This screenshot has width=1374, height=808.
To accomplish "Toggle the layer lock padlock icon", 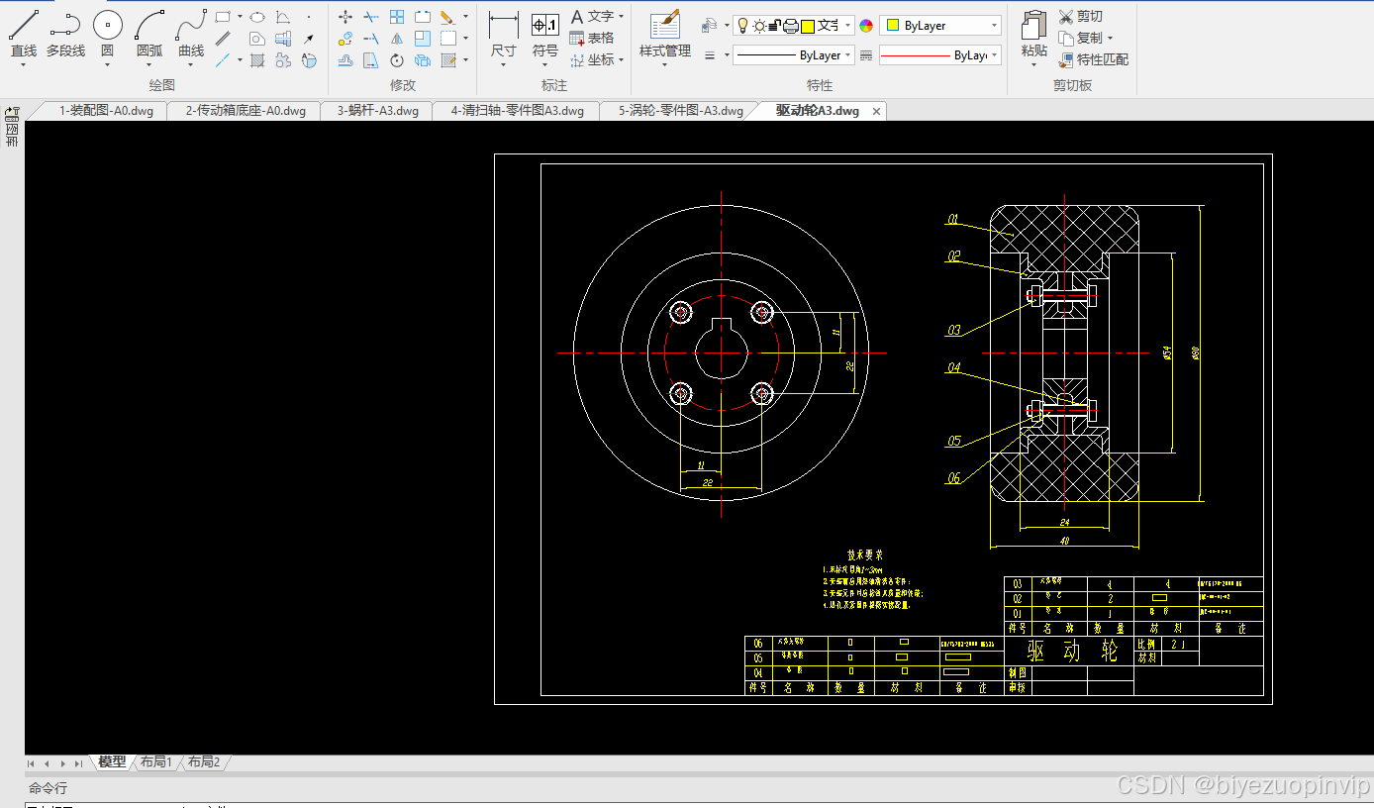I will tap(774, 26).
